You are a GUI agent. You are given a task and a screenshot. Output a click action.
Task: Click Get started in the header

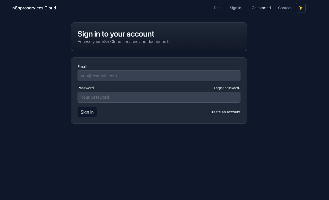pos(261,8)
